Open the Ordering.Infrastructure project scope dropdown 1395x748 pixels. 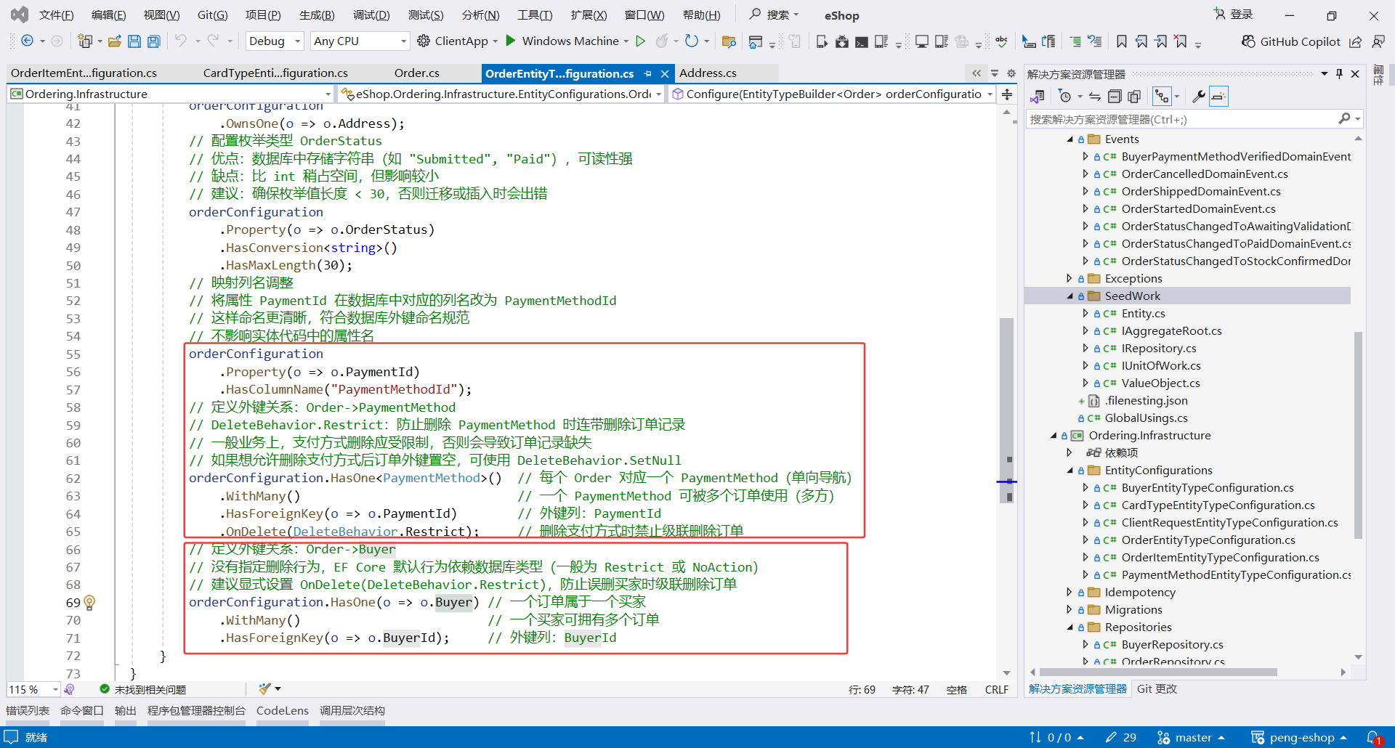(x=170, y=94)
